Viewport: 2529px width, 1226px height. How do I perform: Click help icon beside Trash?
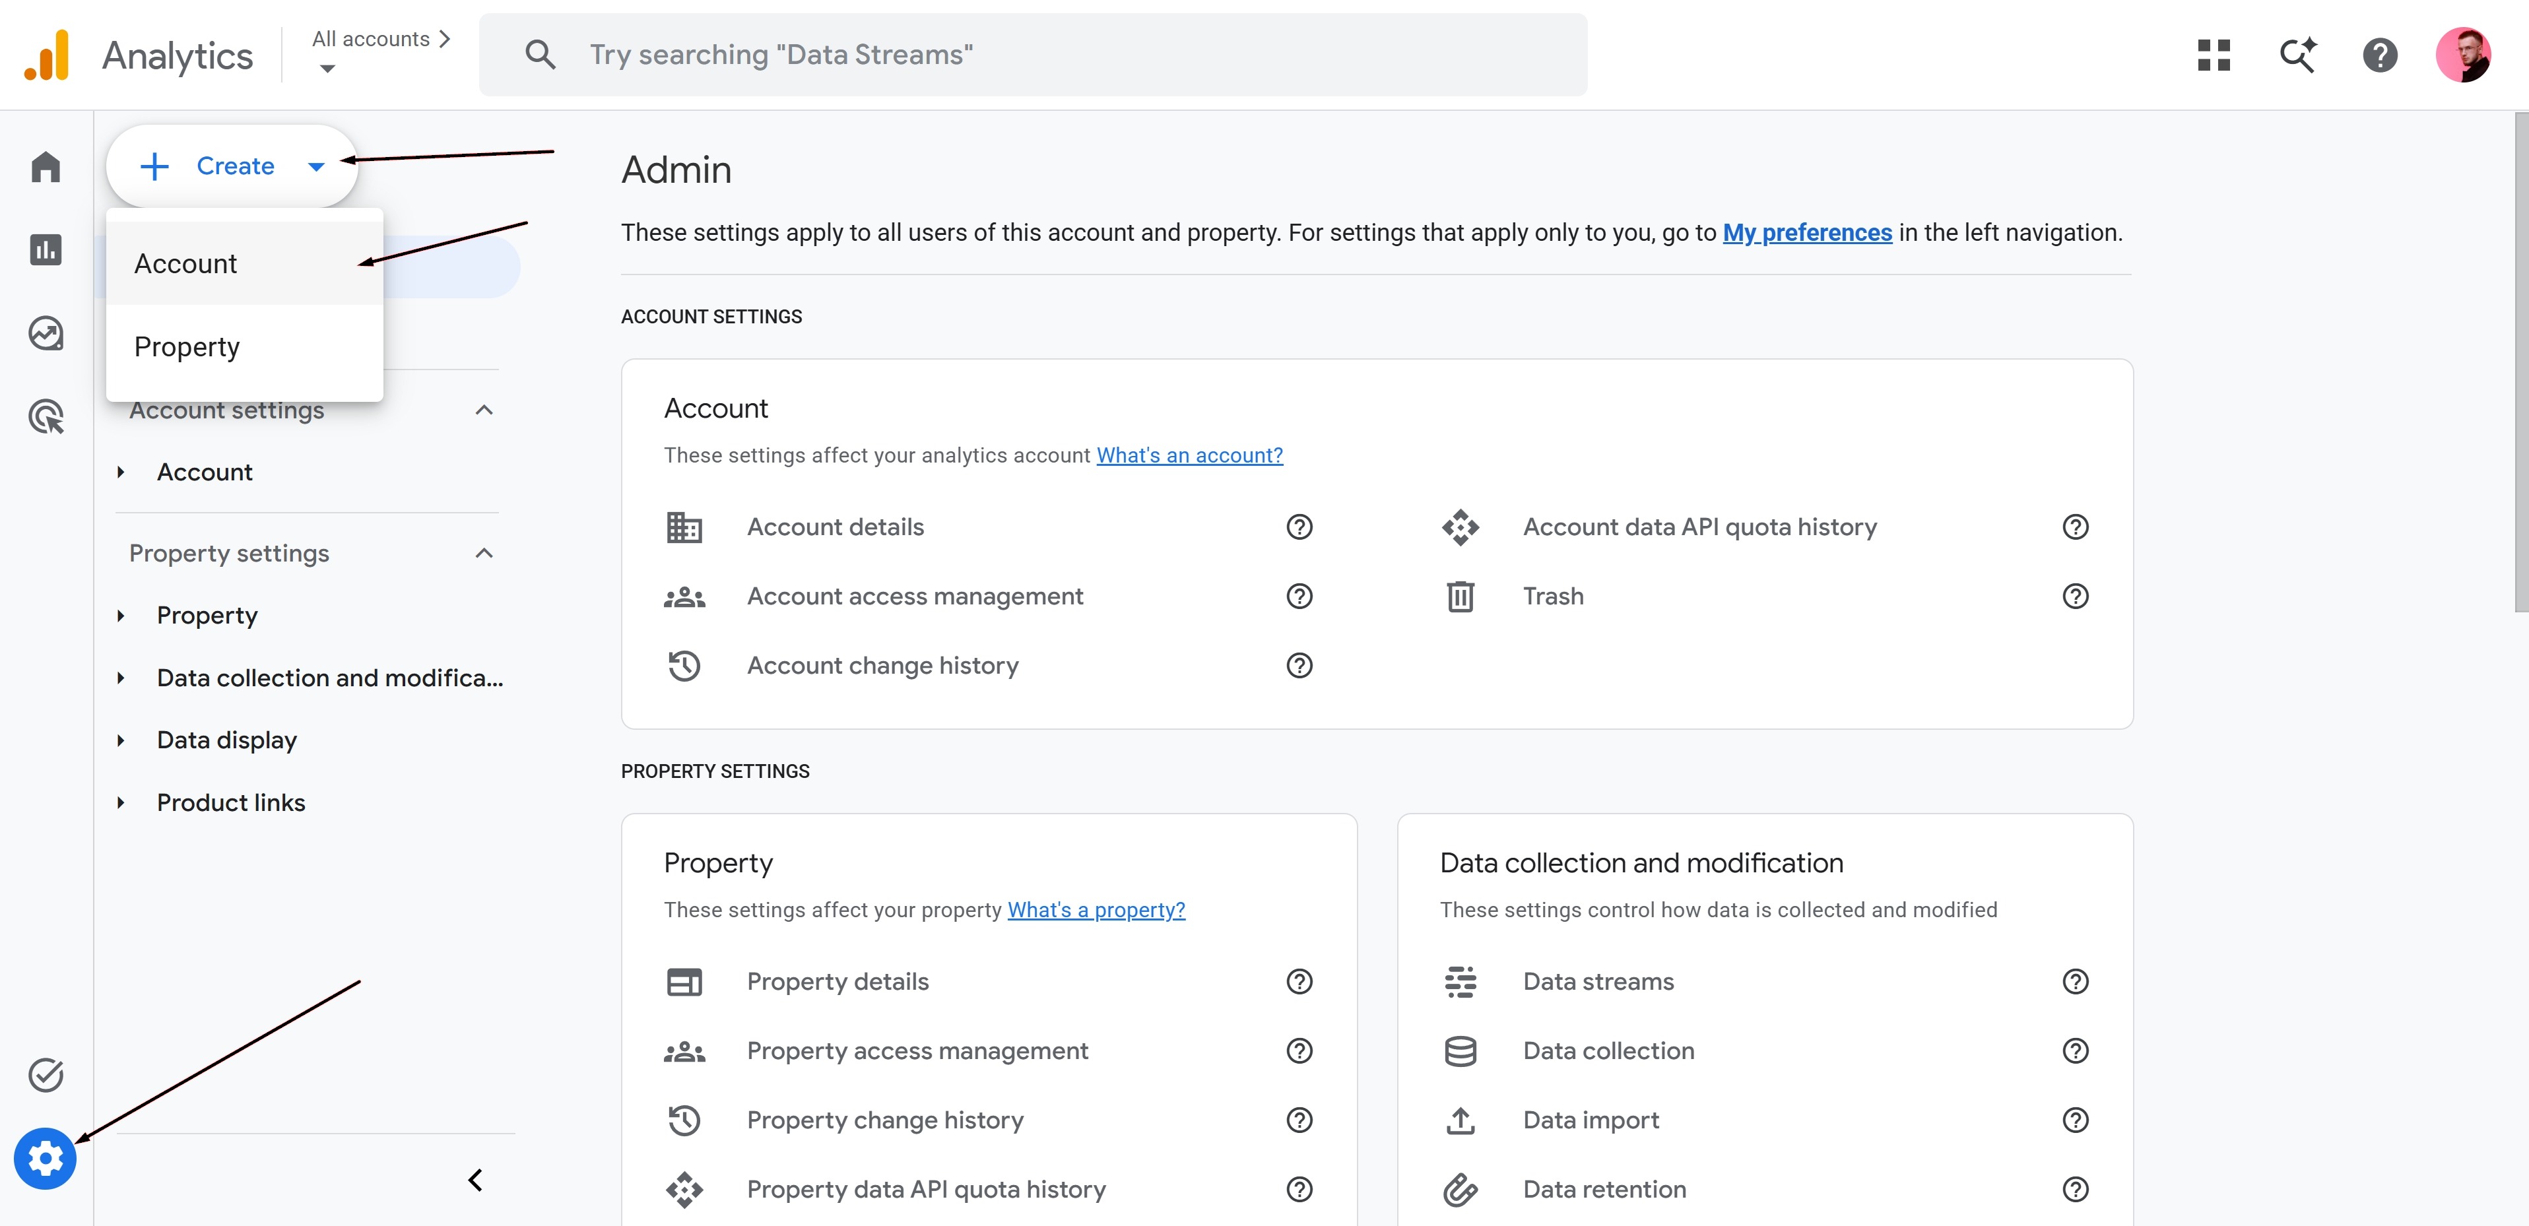point(2076,596)
